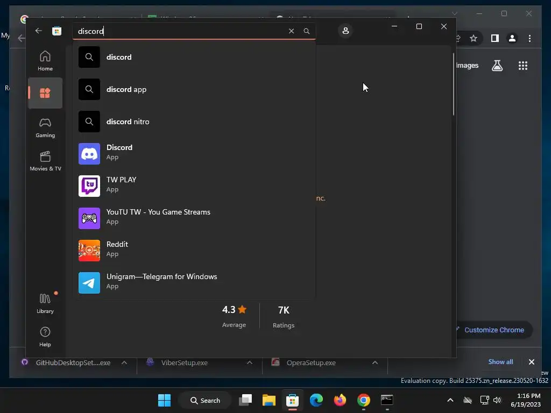Select the 'discord' search suggestion
The height and width of the screenshot is (413, 551).
point(194,57)
